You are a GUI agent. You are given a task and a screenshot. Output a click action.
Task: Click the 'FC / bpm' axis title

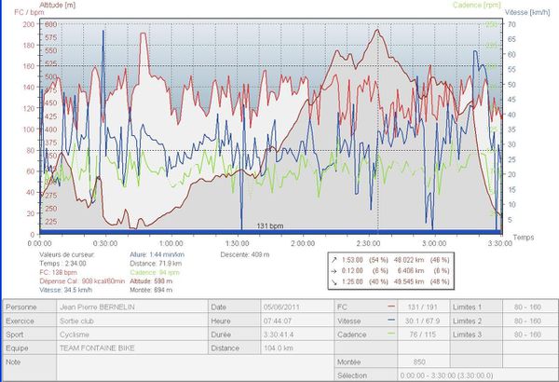[29, 12]
